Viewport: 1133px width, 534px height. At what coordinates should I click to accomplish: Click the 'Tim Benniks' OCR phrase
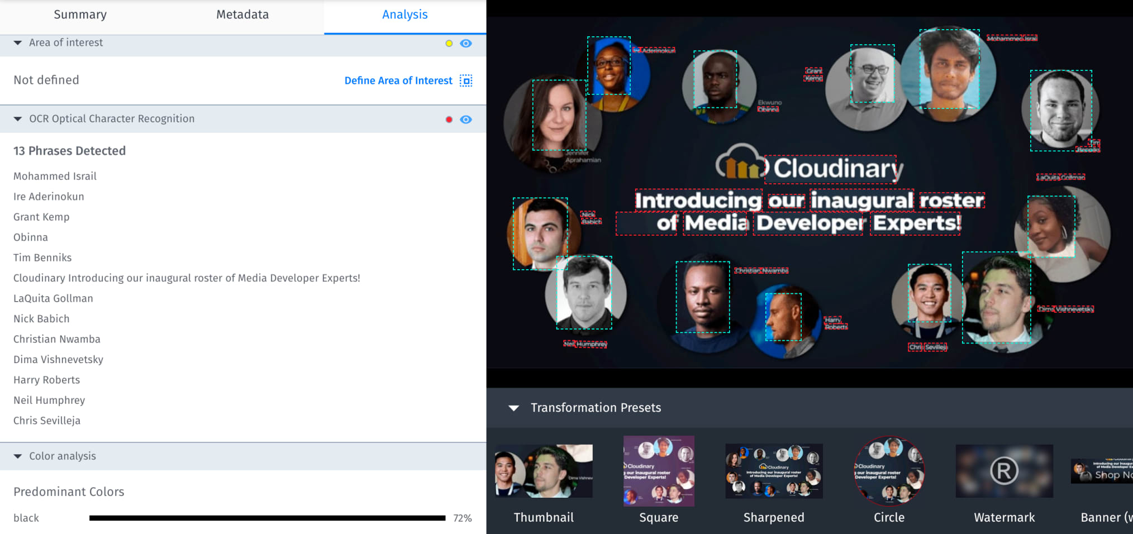pyautogui.click(x=42, y=258)
